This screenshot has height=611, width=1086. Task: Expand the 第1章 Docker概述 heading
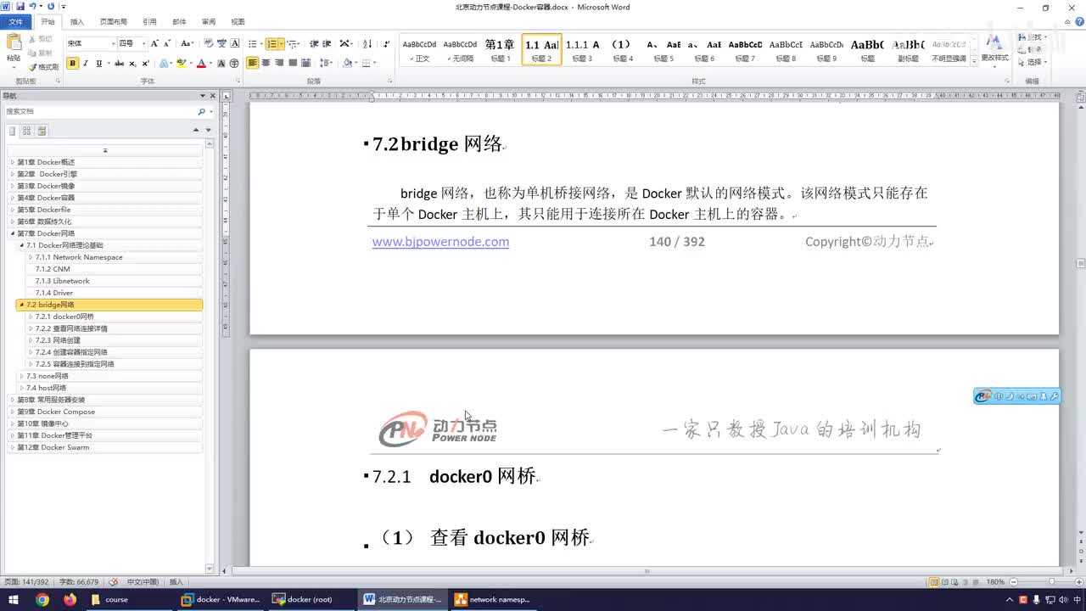tap(13, 162)
